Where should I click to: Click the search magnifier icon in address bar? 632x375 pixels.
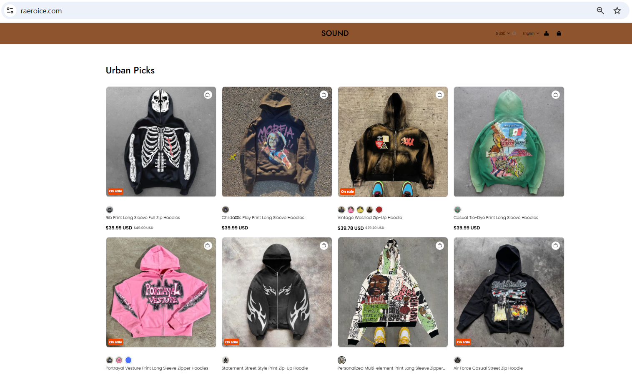click(600, 10)
